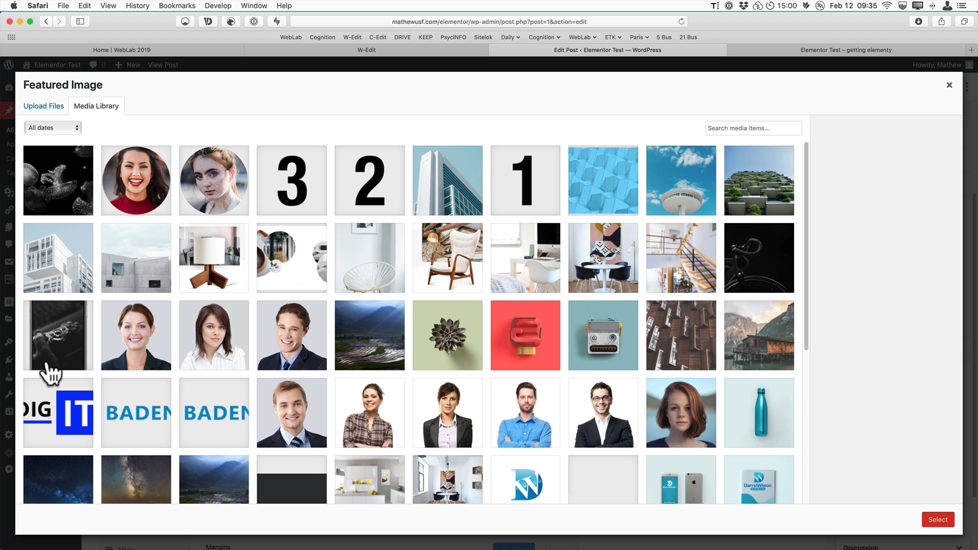Viewport: 978px width, 550px height.
Task: Click the Dropbox menu bar icon
Action: 743,6
